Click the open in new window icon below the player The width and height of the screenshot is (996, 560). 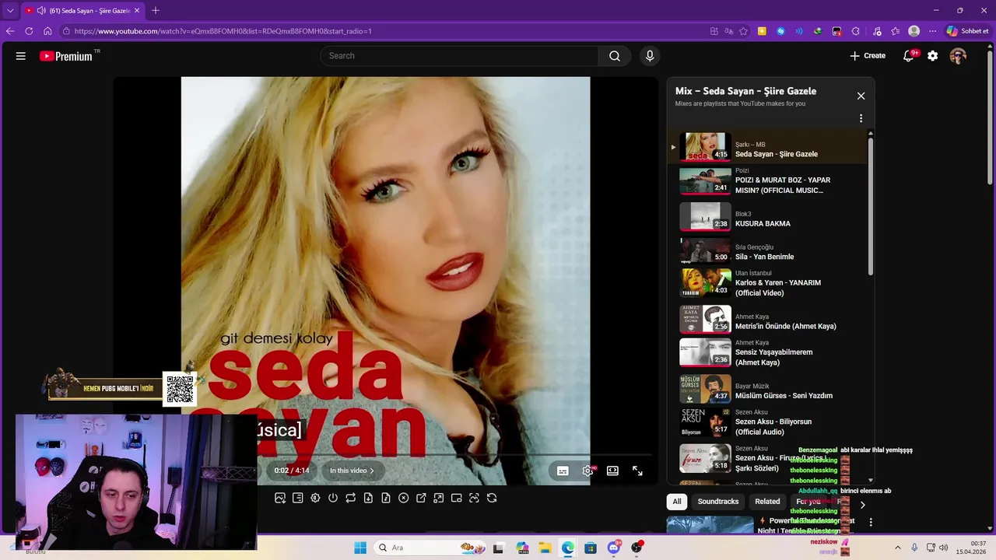421,498
